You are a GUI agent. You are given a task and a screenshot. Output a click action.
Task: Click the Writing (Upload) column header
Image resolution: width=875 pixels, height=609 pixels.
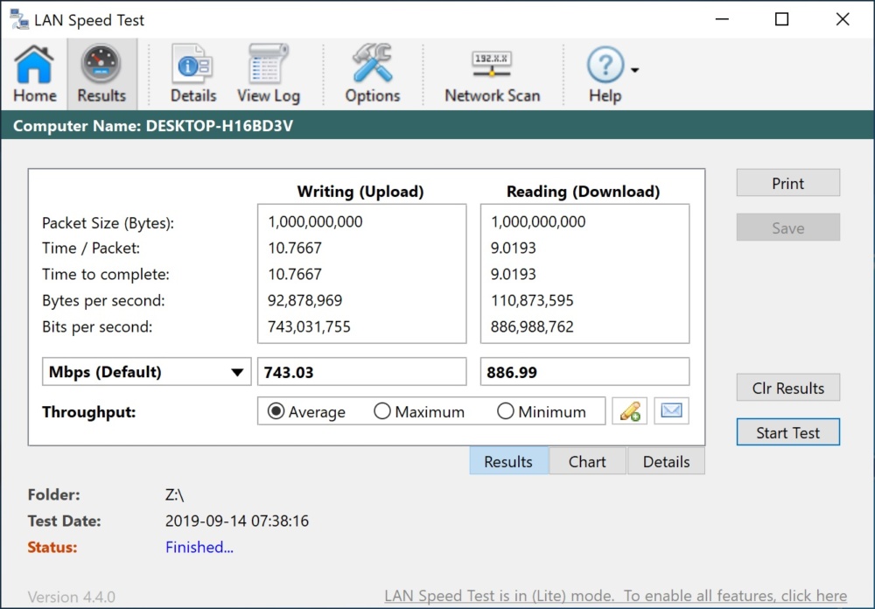(360, 192)
